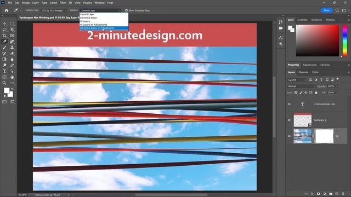Click the Home button in options bar
Image resolution: width=351 pixels, height=197 pixels.
6,10
